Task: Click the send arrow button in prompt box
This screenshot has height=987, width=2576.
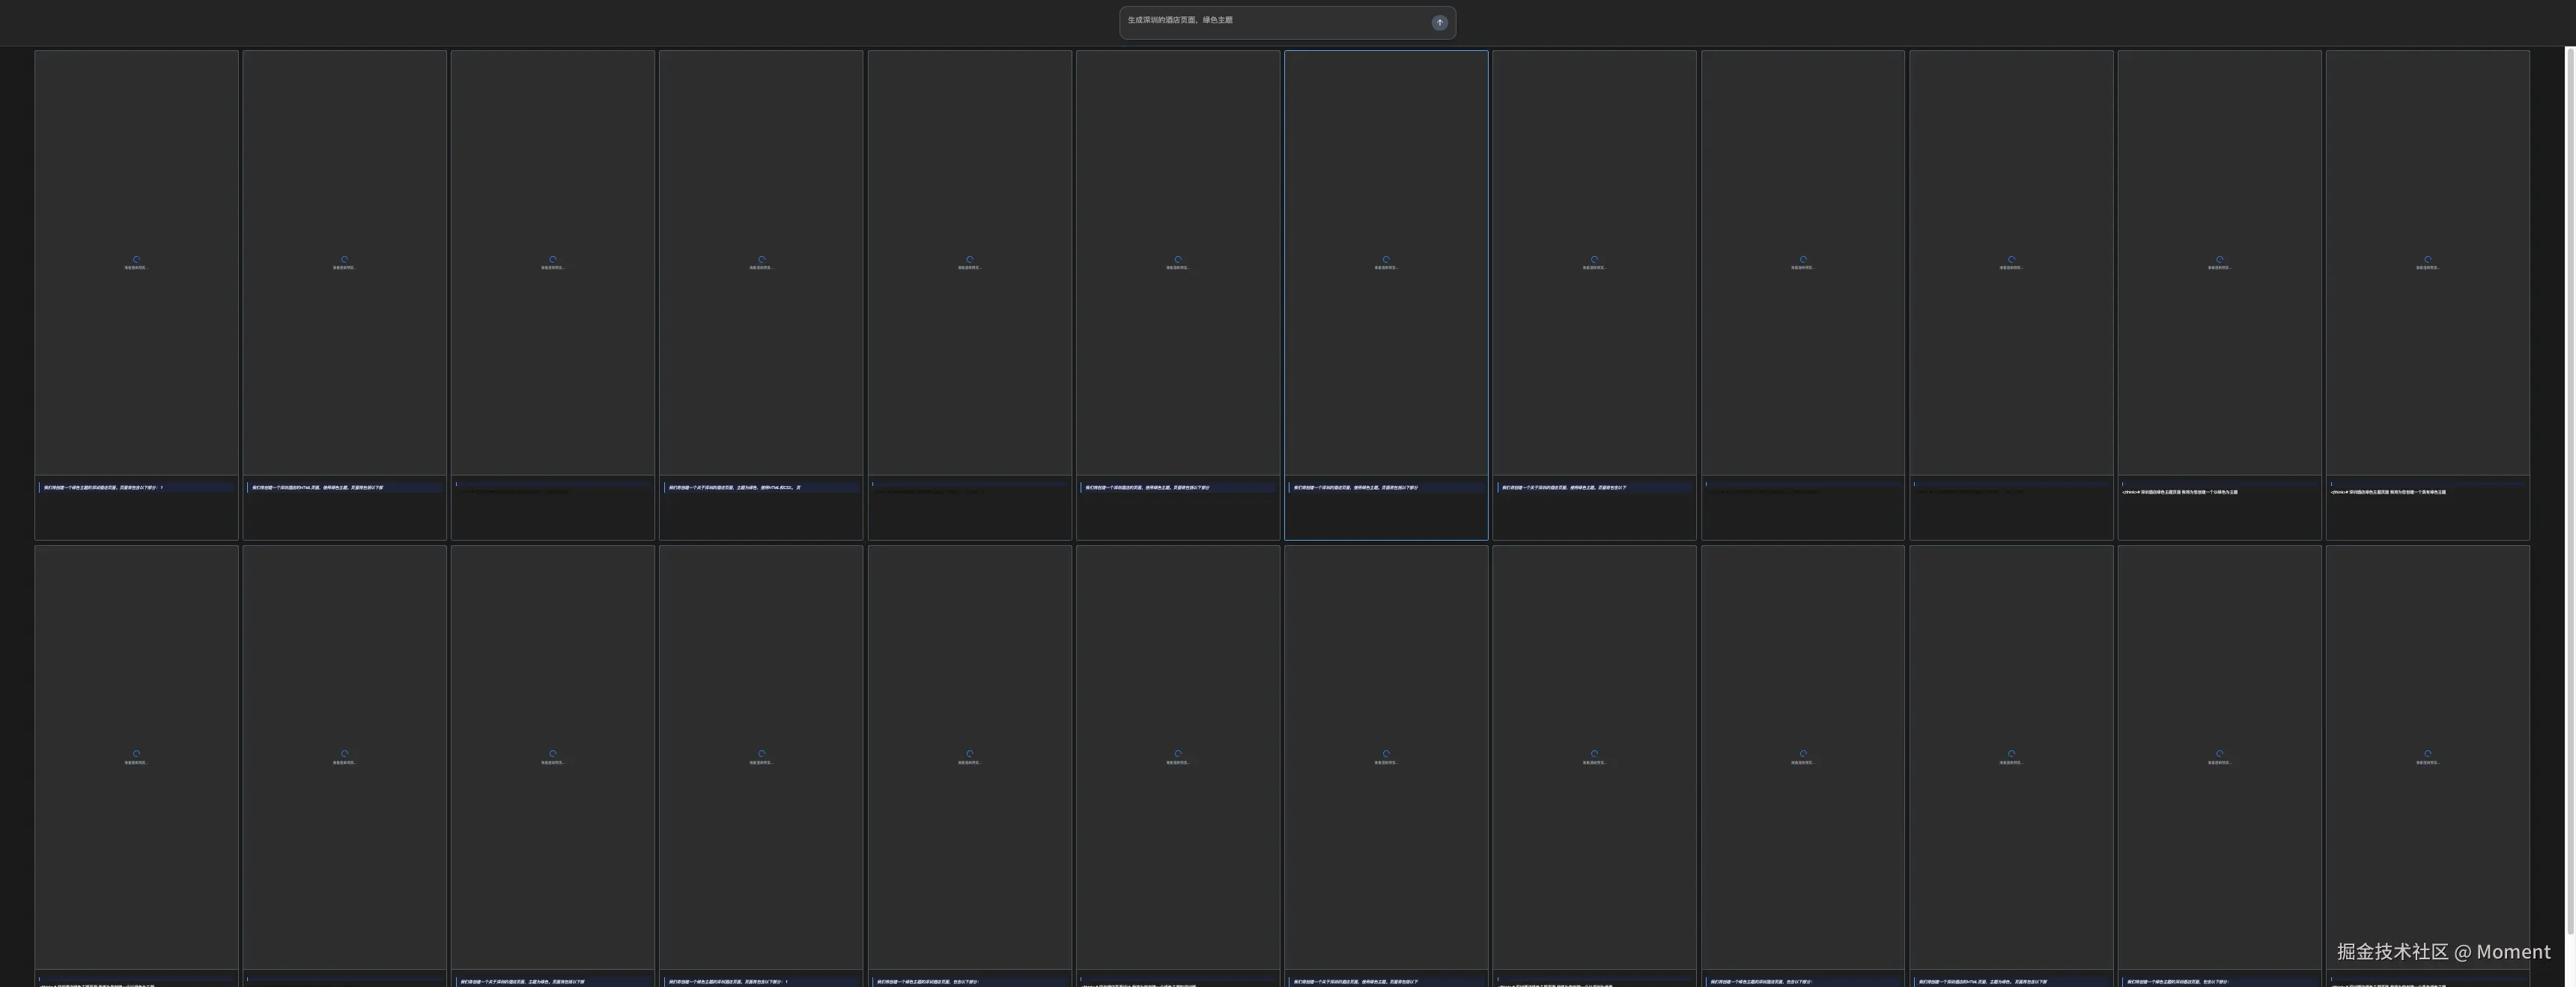Action: (x=1439, y=23)
